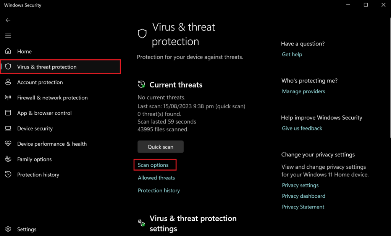Select the Firewall & network protection icon
This screenshot has width=391, height=236.
pyautogui.click(x=8, y=98)
